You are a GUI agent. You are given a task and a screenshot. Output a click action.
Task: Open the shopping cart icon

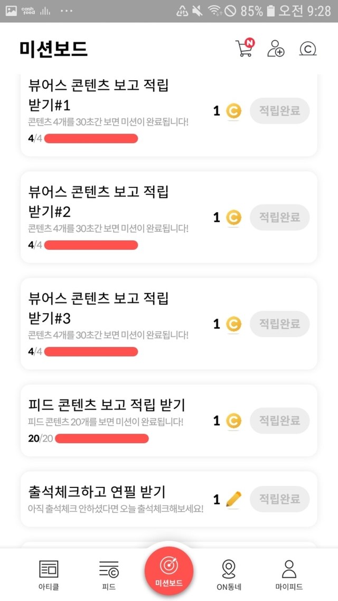click(243, 48)
